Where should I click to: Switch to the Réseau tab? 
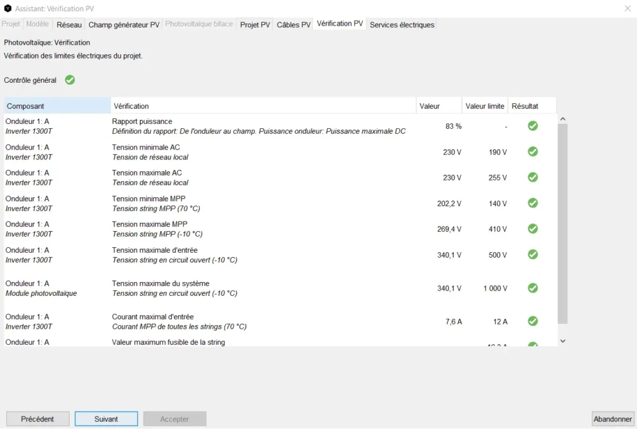(69, 25)
